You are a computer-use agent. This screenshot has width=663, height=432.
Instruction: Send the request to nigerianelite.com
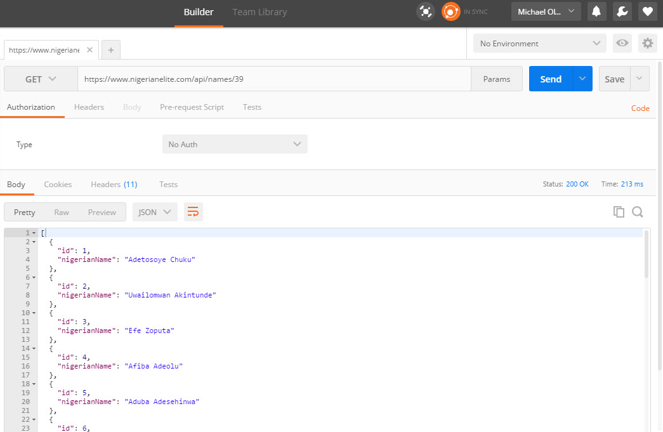pyautogui.click(x=550, y=79)
